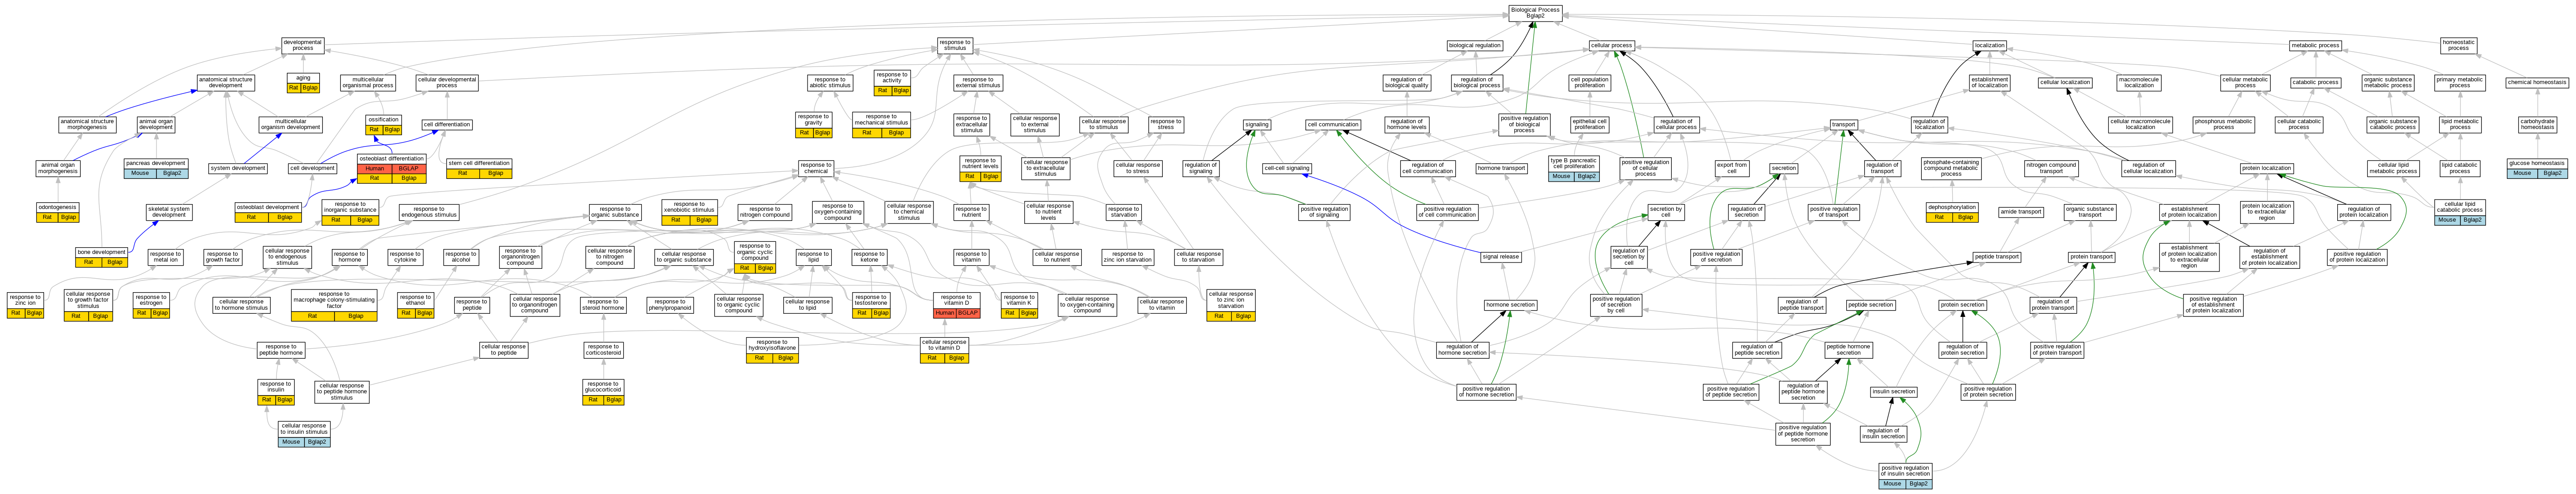
Task: Select the 'insulin secretion' node
Action: [x=1894, y=392]
